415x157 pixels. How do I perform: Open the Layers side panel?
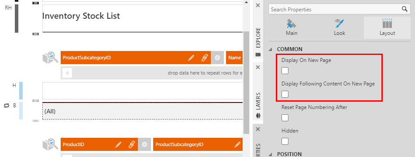click(258, 101)
